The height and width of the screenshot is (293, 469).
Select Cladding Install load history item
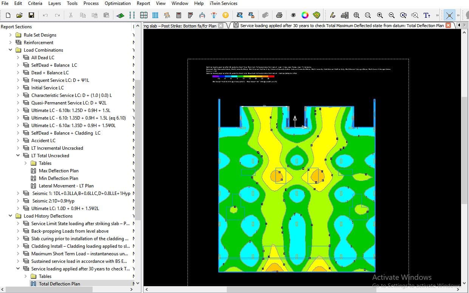(x=80, y=246)
